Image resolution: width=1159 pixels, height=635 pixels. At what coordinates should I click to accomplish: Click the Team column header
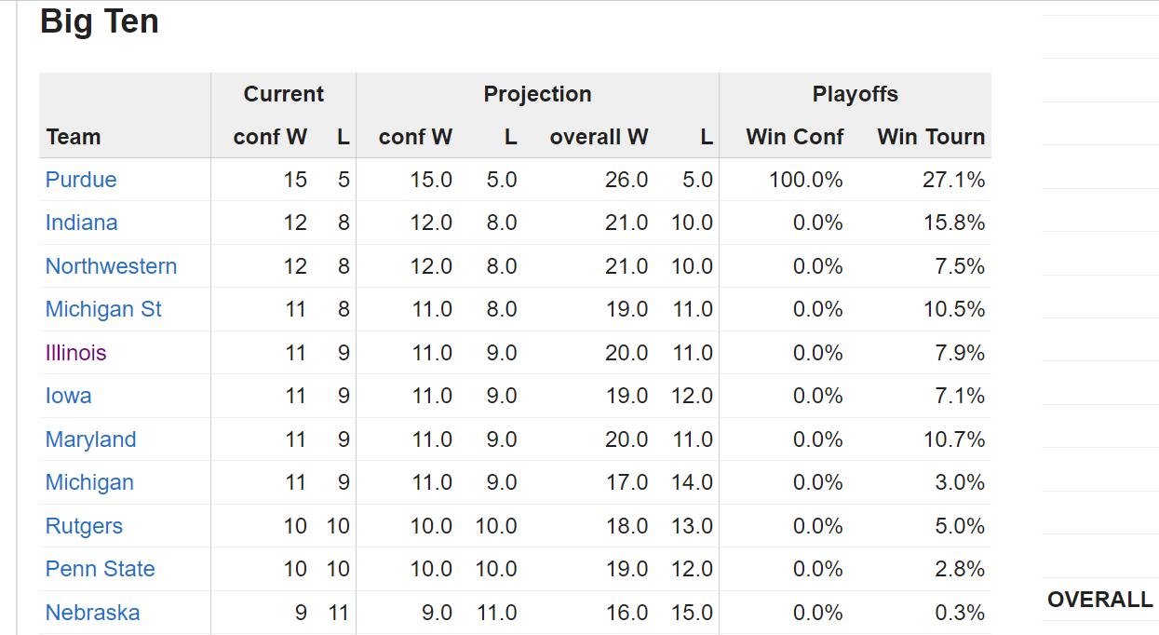pos(73,137)
